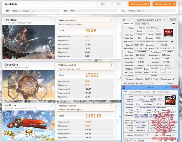Click the GPU name field in Run details
Screen dimensions: 182x142
[x=36, y=11]
